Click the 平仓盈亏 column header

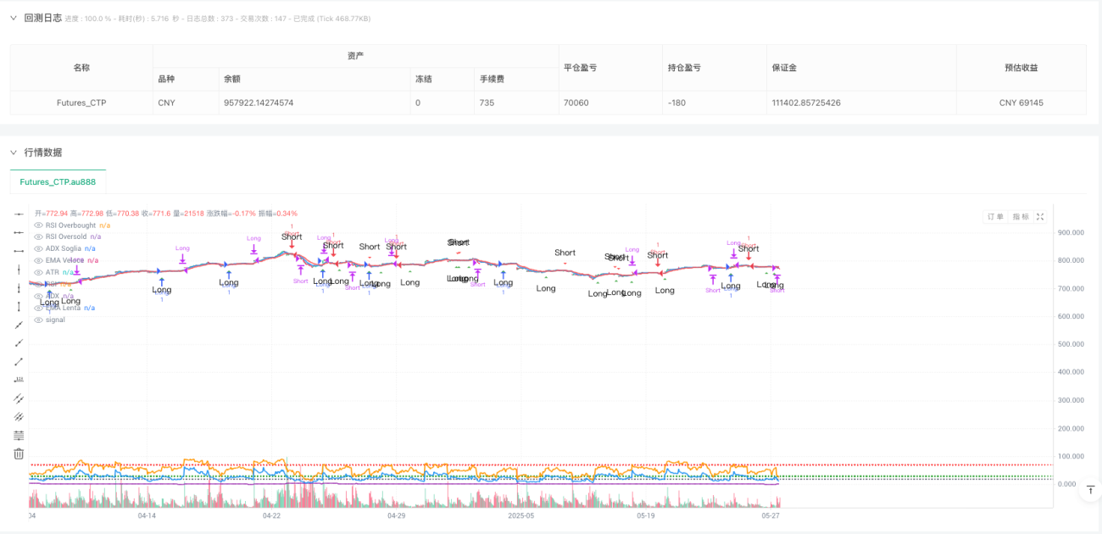611,67
